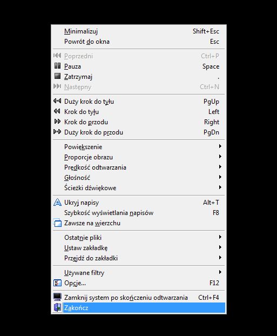Expand the Ścieżki dźwiękowe submenu

139,188
